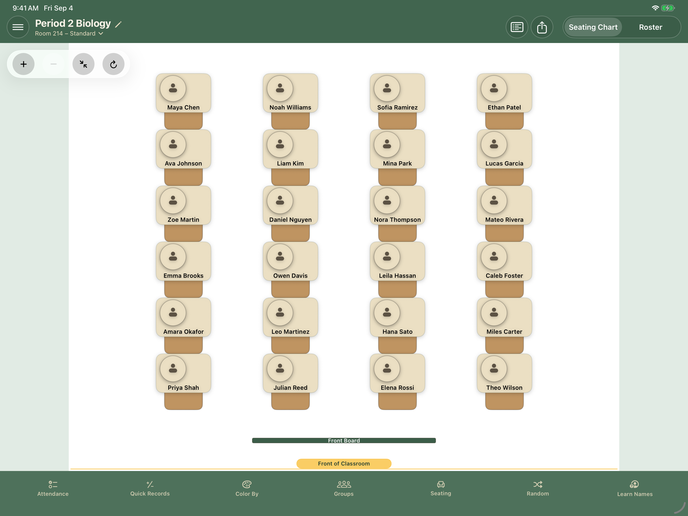Tap Caleb Foster's seat card
The height and width of the screenshot is (516, 688).
coord(504,261)
